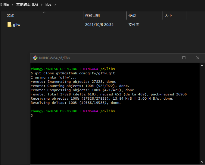Click the Compressing objects output line

coord(83,90)
